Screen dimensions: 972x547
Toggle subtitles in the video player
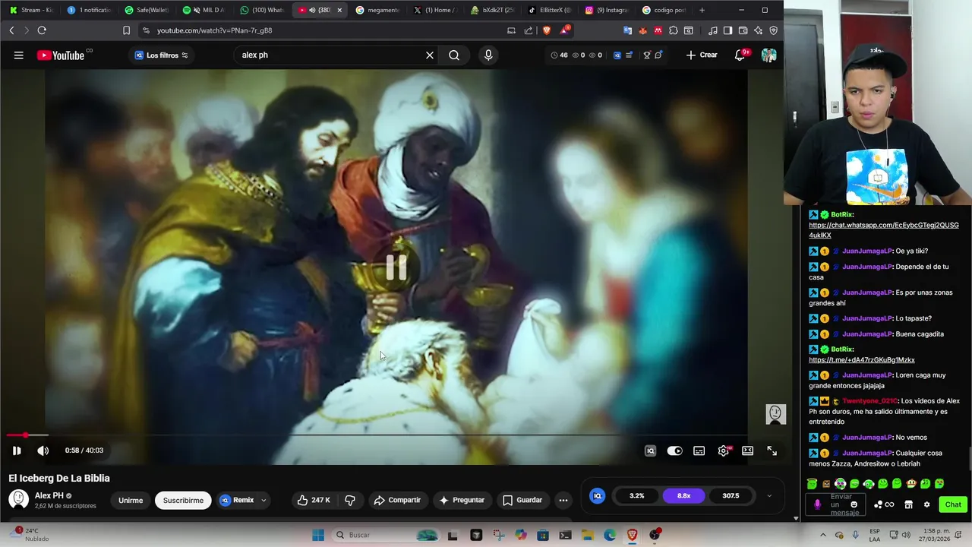(x=699, y=451)
